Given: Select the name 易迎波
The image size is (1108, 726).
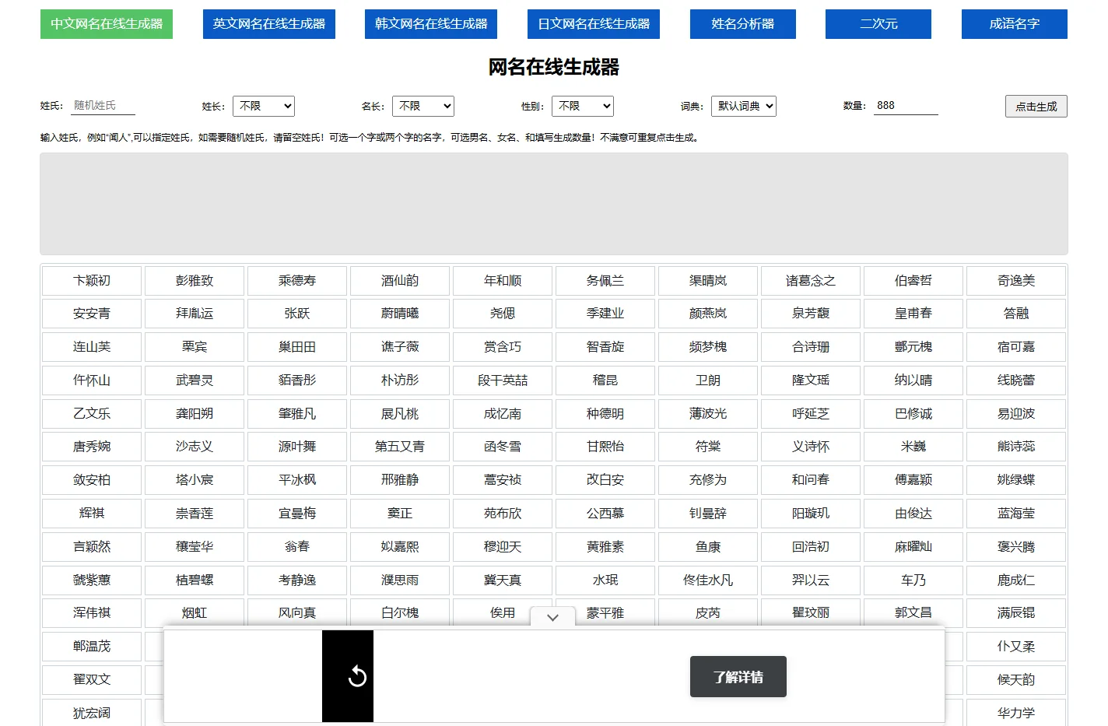Looking at the screenshot, I should tap(1016, 414).
